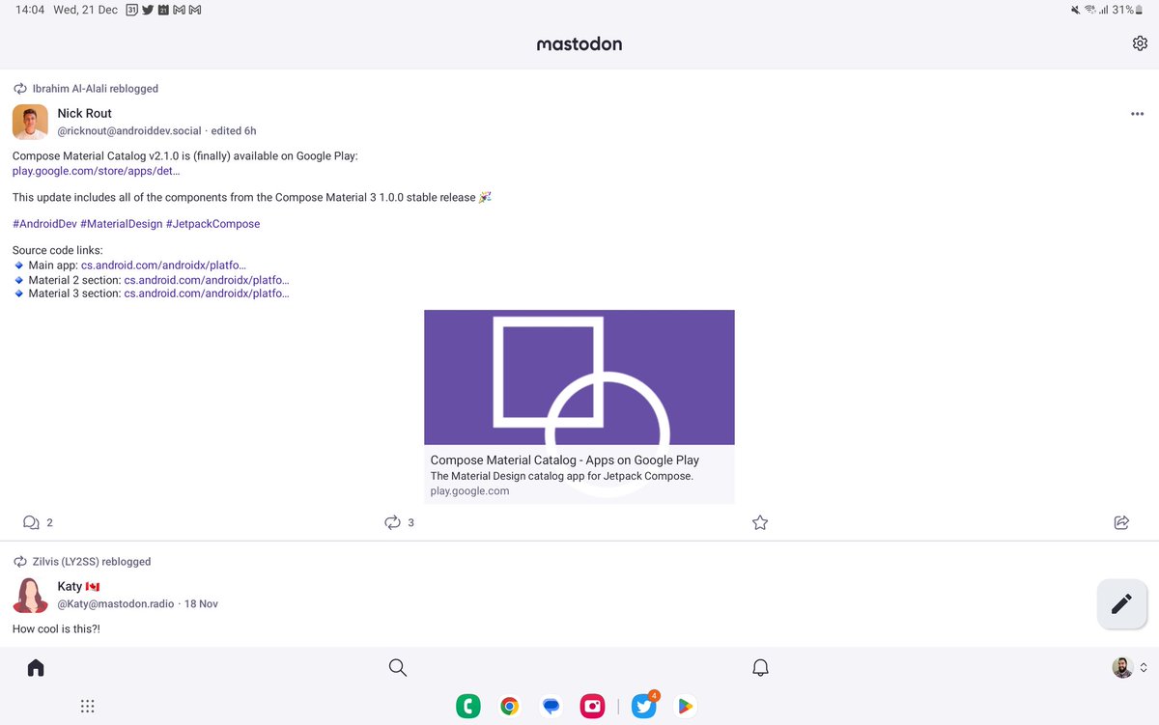Open the 'How cool is this?!' post
The height and width of the screenshot is (725, 1159).
tap(56, 628)
